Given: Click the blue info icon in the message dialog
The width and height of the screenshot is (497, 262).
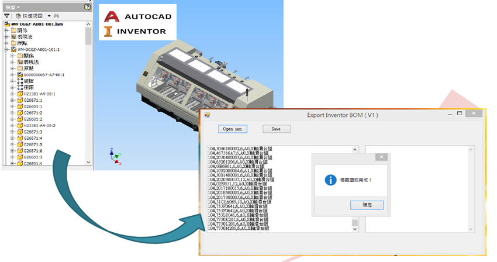Looking at the screenshot, I should pyautogui.click(x=330, y=180).
